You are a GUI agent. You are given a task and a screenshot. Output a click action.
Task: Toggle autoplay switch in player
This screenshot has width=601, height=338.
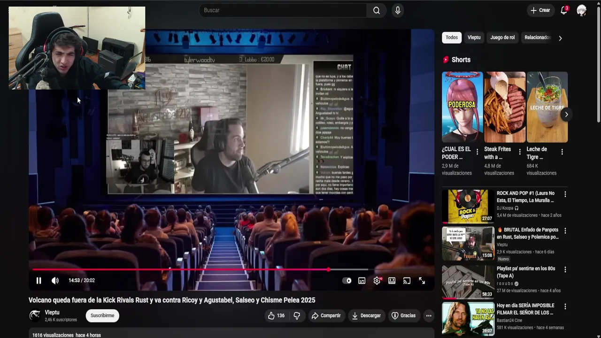point(347,281)
